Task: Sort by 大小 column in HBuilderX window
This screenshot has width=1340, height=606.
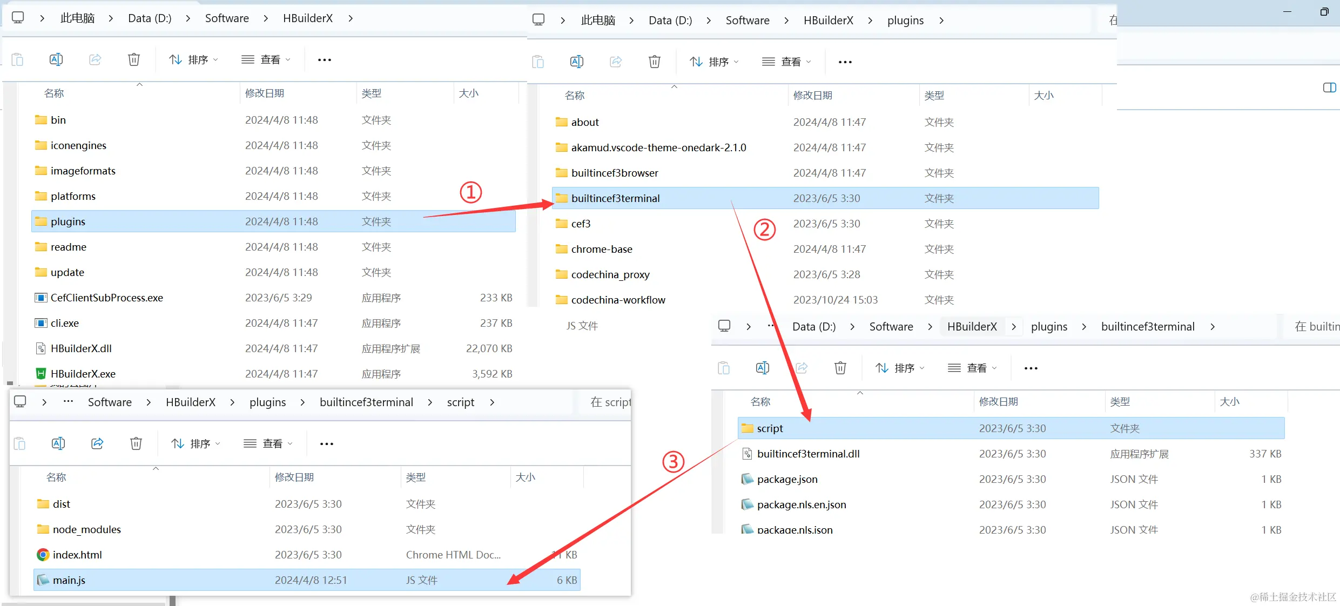Action: click(x=468, y=93)
